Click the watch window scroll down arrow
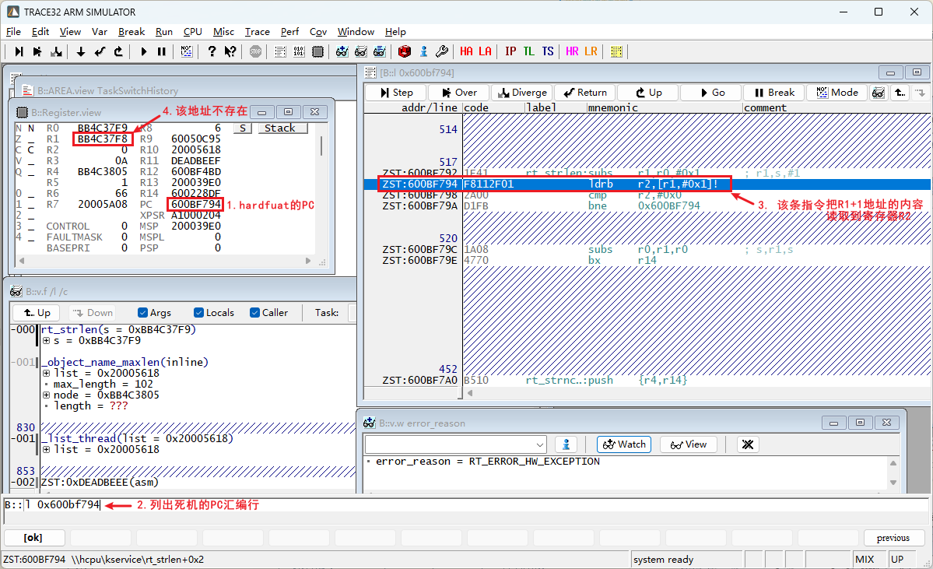 [893, 483]
